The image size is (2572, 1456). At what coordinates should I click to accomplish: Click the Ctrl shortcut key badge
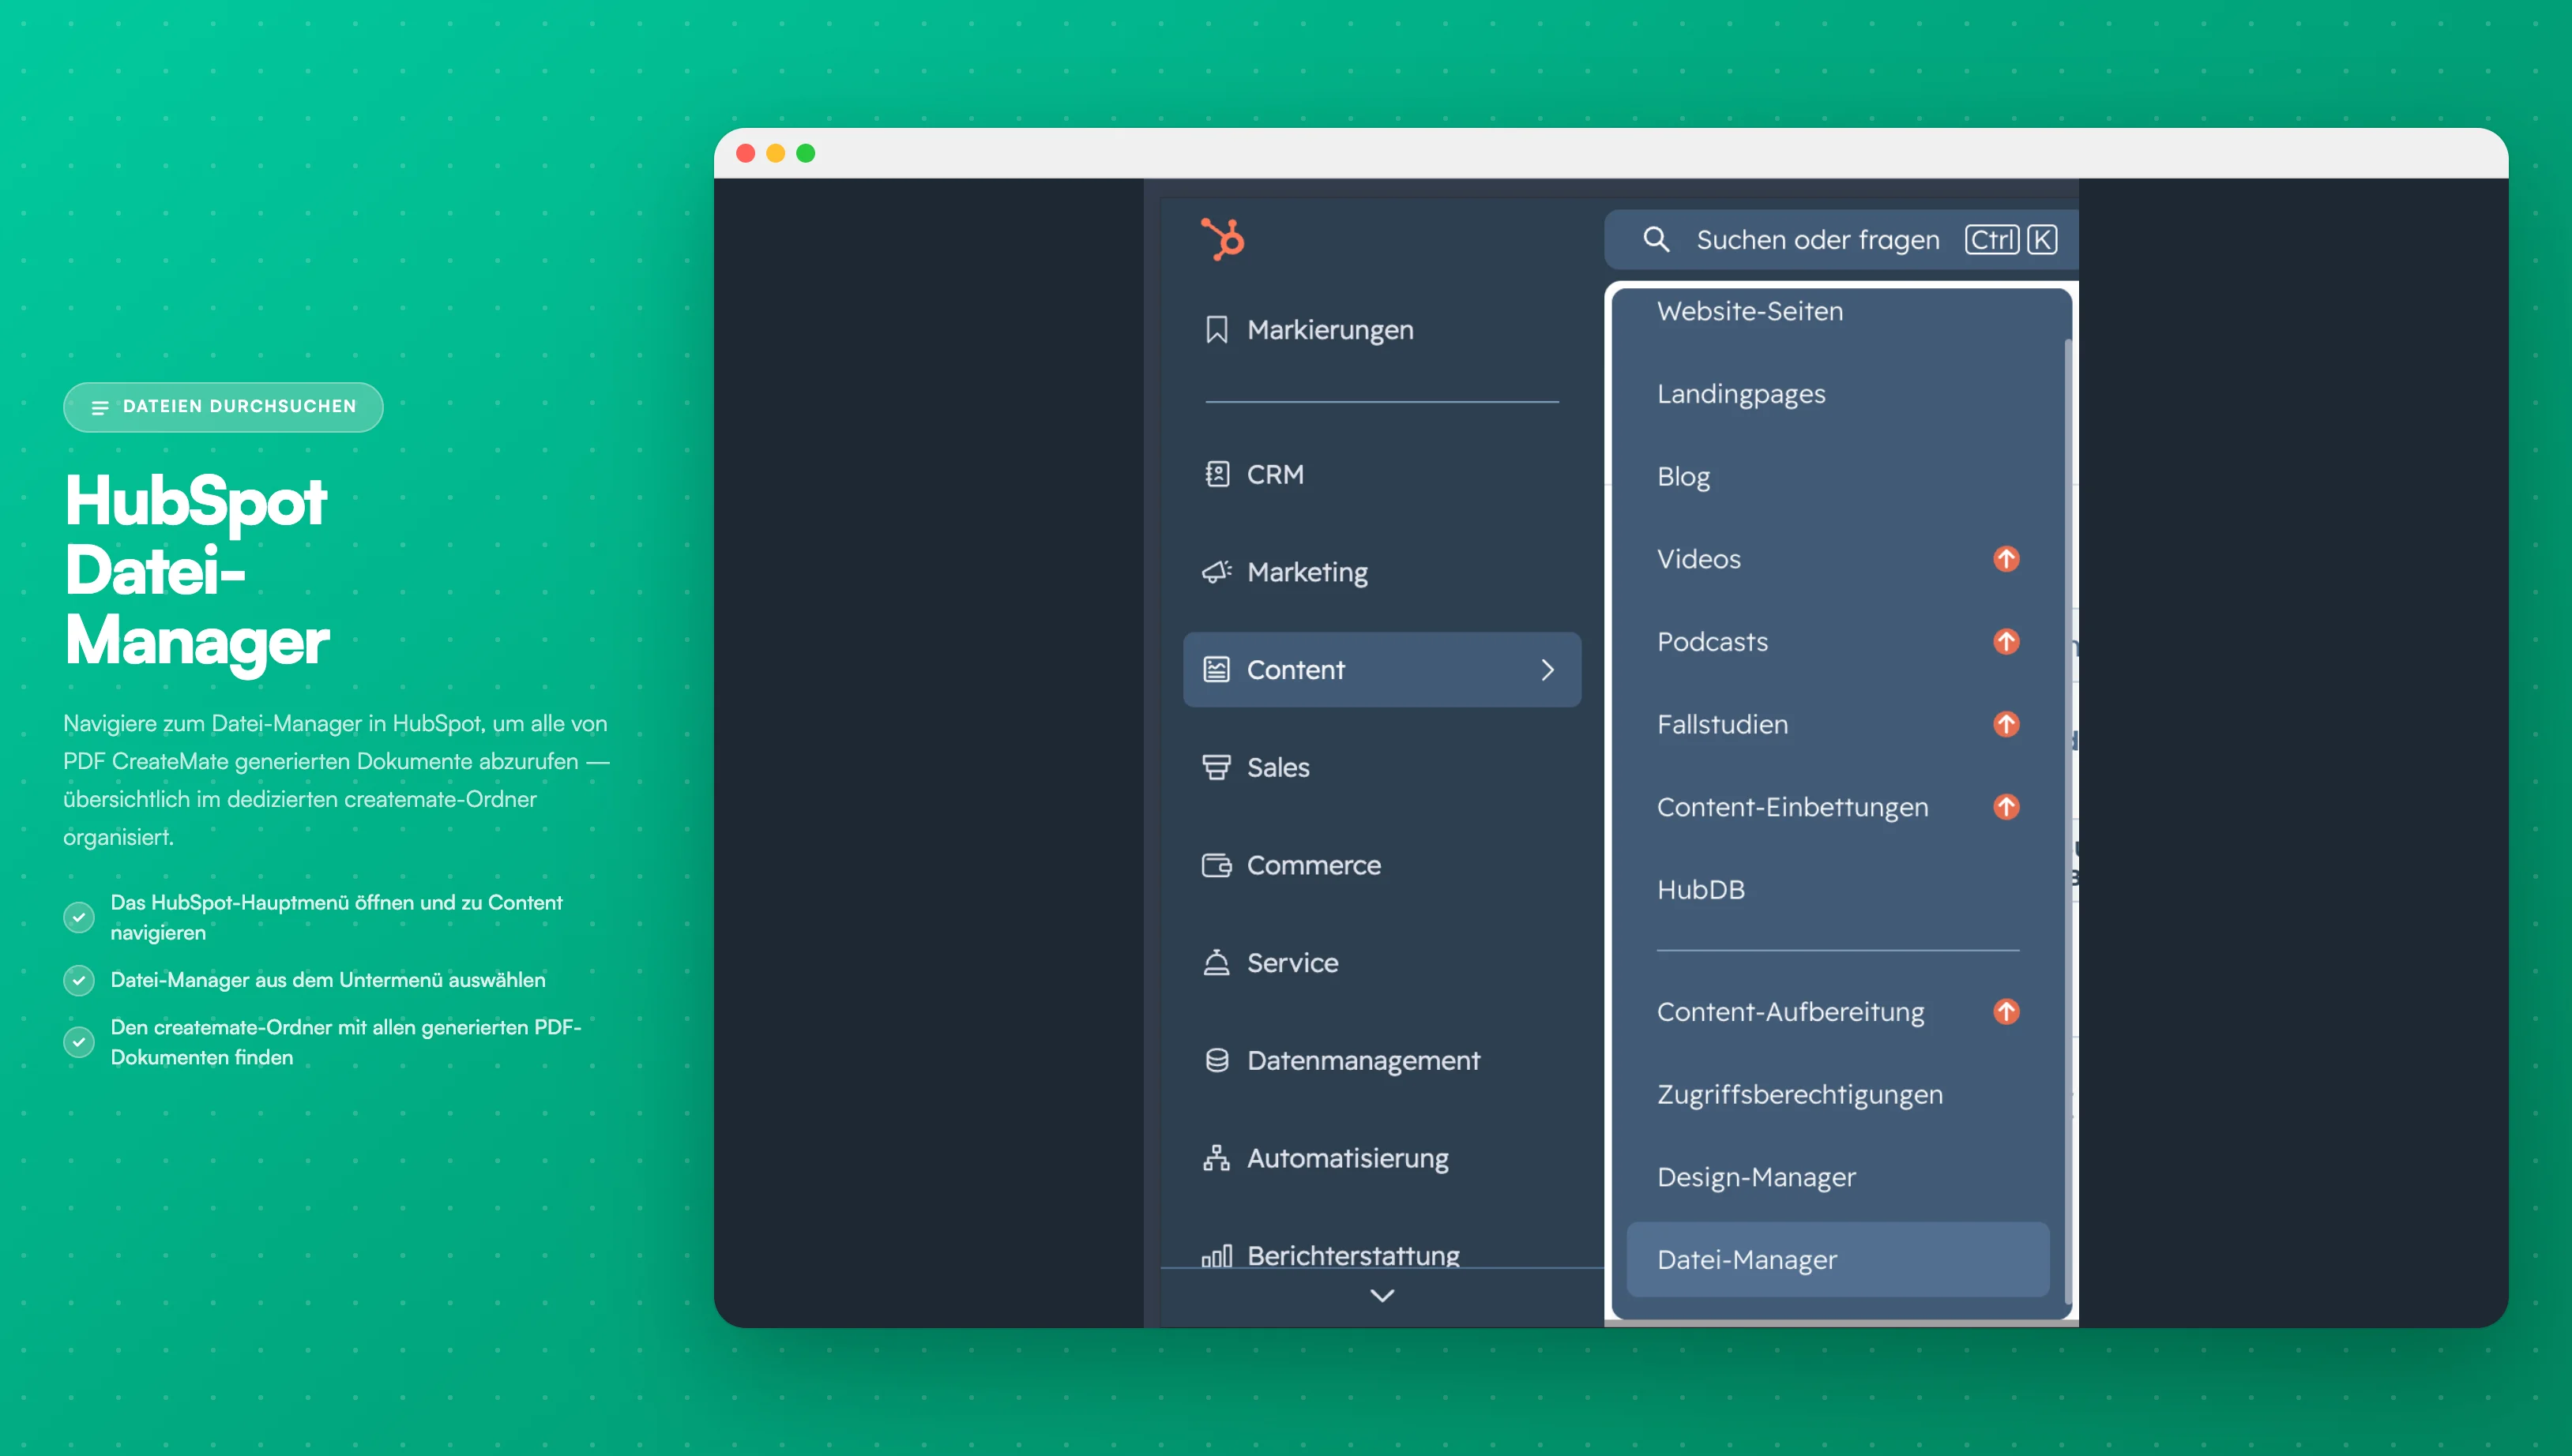1991,240
